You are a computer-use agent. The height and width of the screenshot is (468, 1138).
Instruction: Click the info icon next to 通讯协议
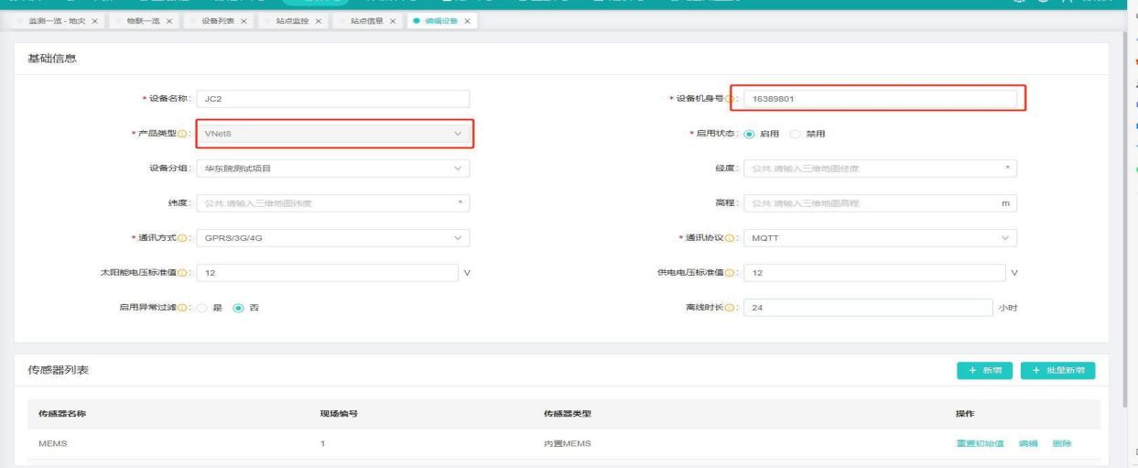(734, 239)
